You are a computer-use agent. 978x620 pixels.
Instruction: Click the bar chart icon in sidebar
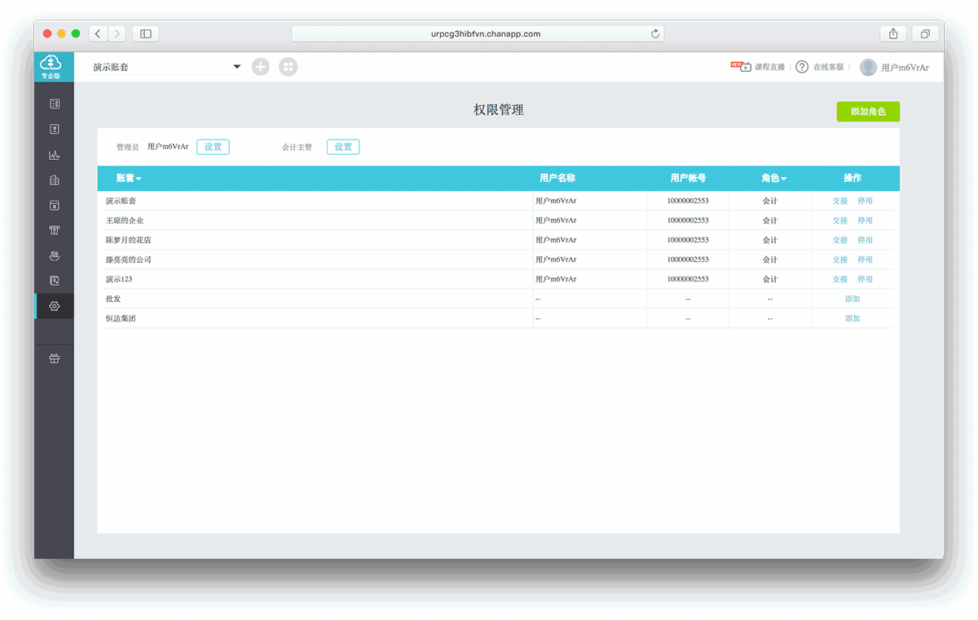point(55,155)
